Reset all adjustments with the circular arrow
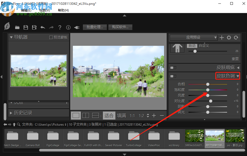This screenshot has height=156, width=247. coord(236,38)
